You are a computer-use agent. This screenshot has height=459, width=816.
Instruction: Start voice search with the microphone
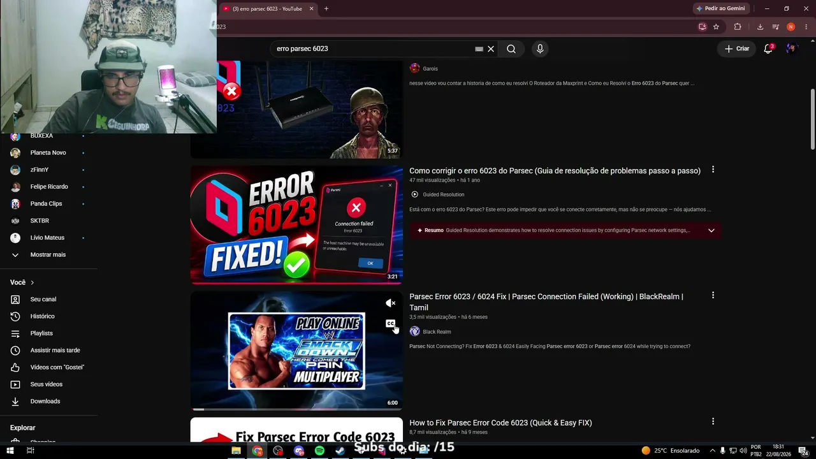[540, 49]
